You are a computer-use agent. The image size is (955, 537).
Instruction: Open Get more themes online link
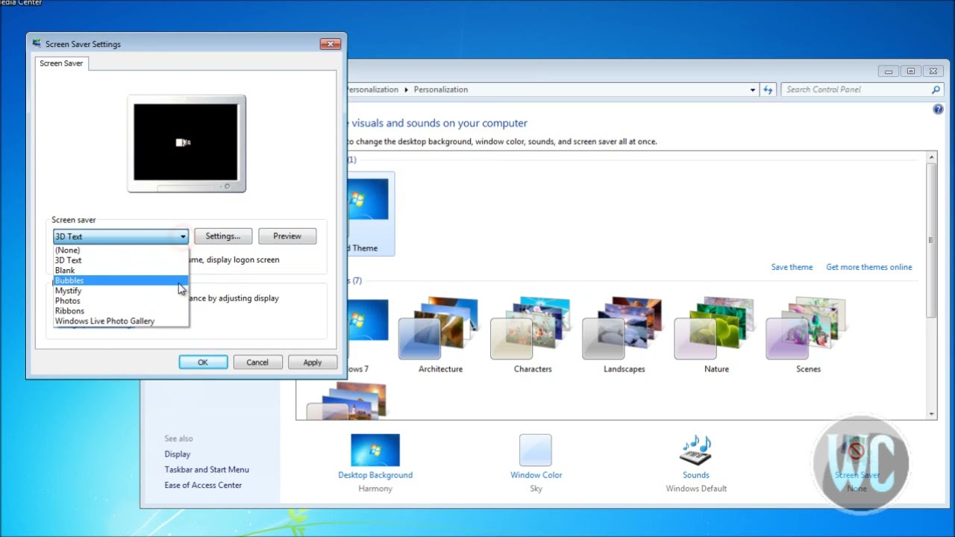(x=869, y=267)
